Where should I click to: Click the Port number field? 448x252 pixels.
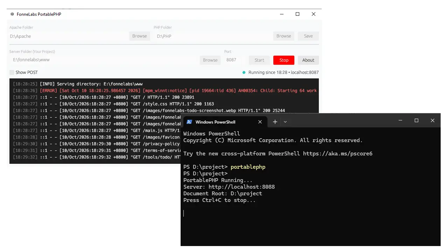[x=235, y=60]
